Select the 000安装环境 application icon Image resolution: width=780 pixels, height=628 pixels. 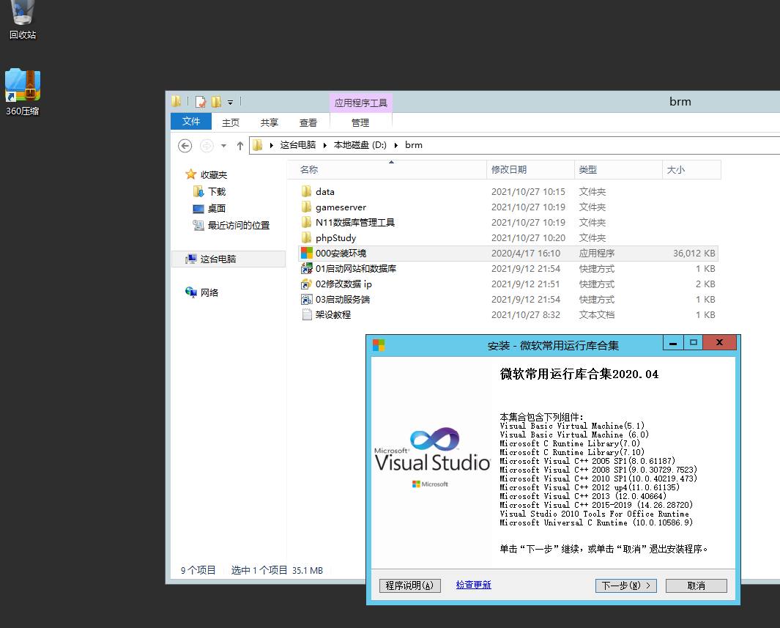306,254
